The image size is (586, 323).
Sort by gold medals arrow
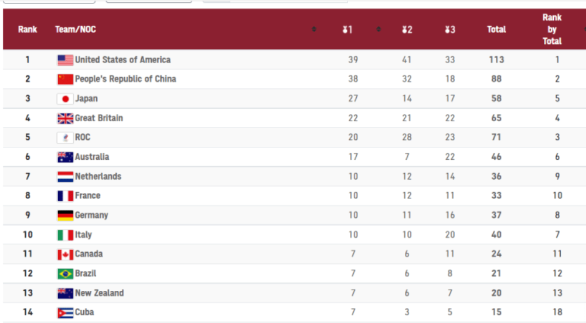[x=379, y=29]
